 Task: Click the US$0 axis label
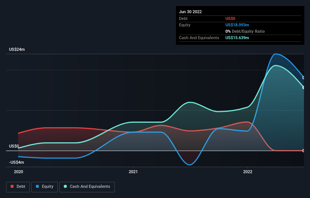click(14, 146)
